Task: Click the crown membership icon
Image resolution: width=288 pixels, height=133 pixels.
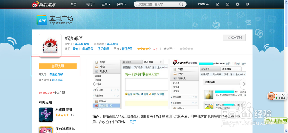Action: tap(247, 4)
